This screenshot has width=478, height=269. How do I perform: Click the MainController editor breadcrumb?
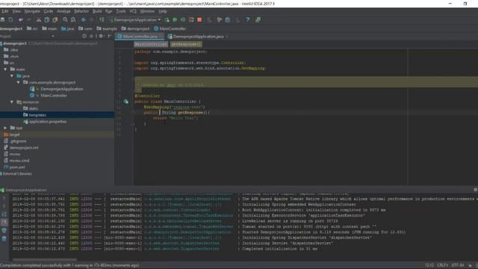click(151, 44)
